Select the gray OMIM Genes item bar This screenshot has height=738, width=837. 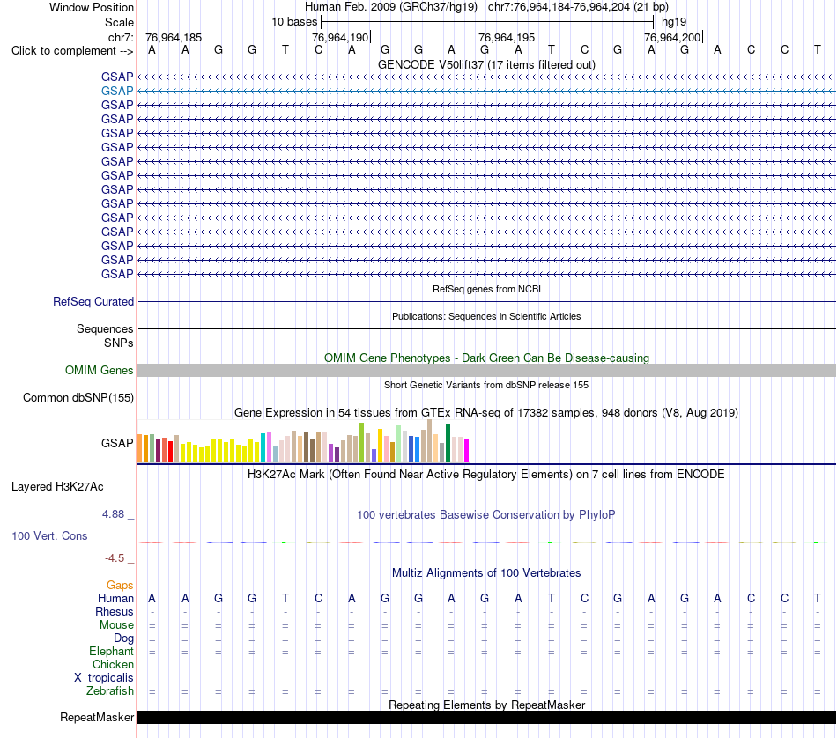pyautogui.click(x=486, y=371)
